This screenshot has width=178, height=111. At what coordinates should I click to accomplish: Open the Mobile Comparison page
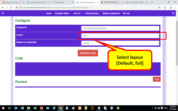point(111,13)
